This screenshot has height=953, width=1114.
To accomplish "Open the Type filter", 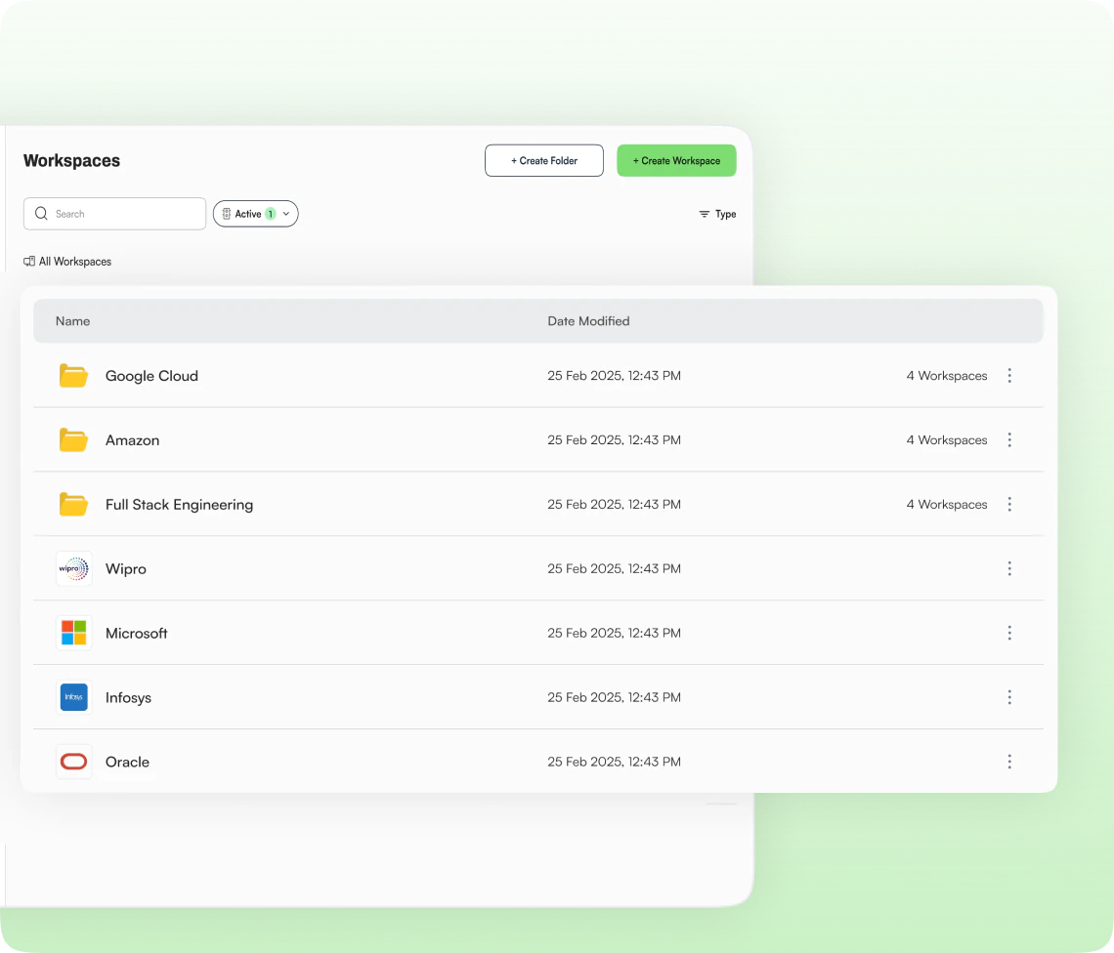I will tap(717, 214).
